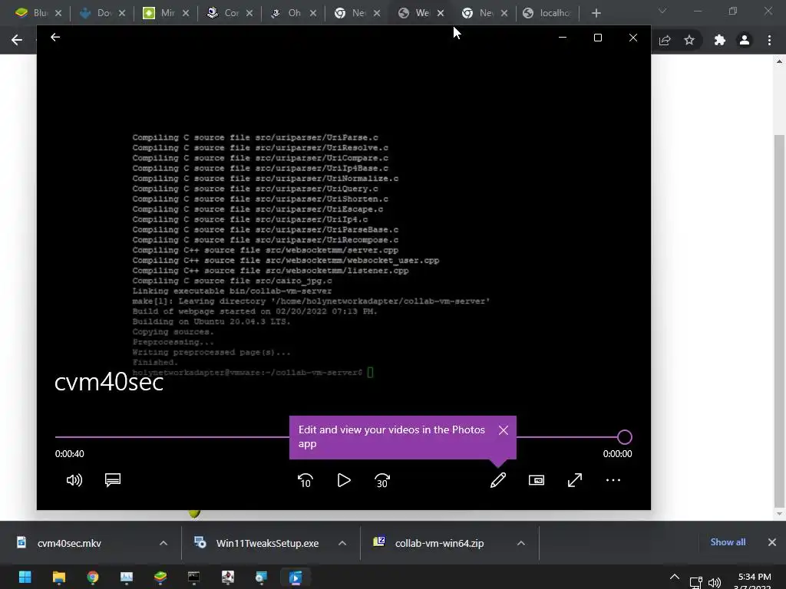This screenshot has width=786, height=589.
Task: Click the scrollbar up arrow
Action: click(x=779, y=61)
